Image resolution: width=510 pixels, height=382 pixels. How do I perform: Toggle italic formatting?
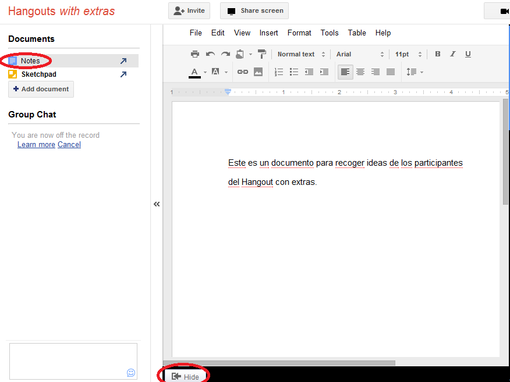coord(453,54)
